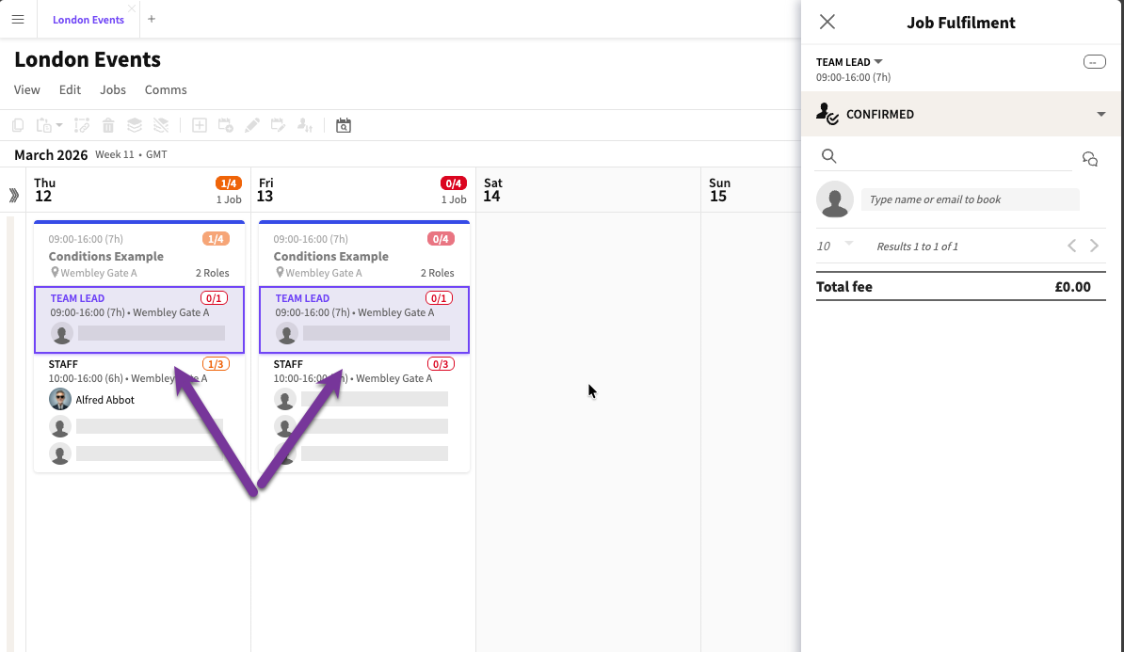
Task: Click the search magnifier icon
Action: (x=828, y=156)
